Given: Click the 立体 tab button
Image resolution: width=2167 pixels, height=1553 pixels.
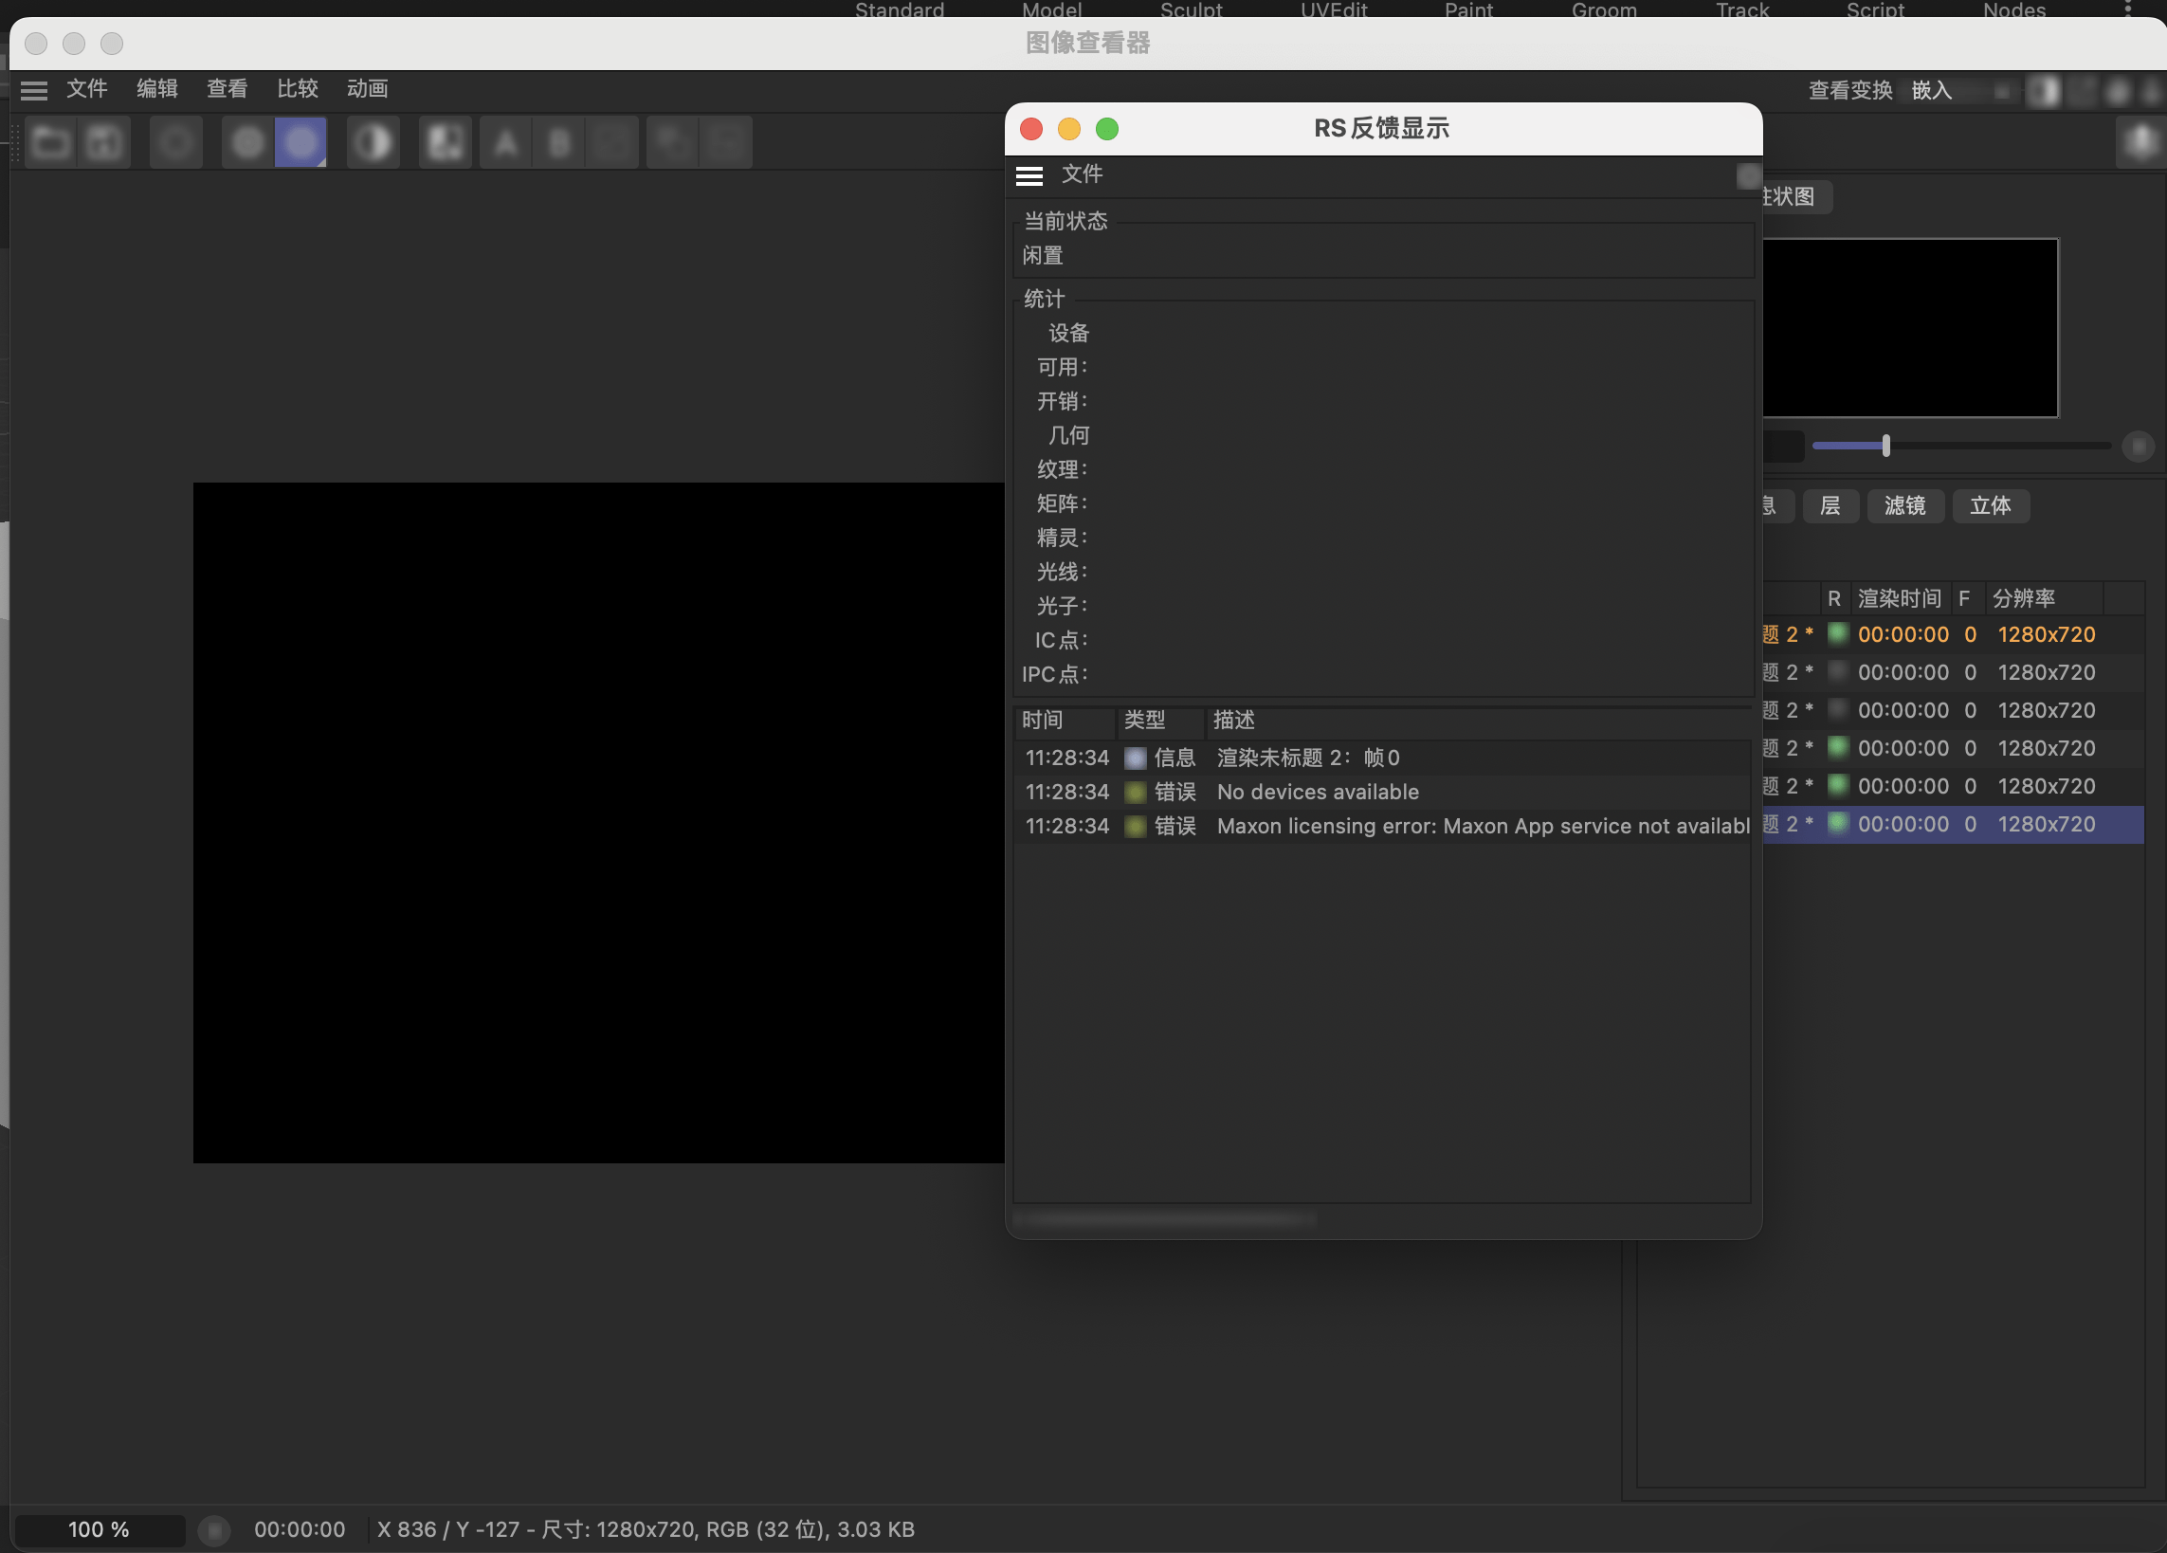Looking at the screenshot, I should (x=1991, y=505).
